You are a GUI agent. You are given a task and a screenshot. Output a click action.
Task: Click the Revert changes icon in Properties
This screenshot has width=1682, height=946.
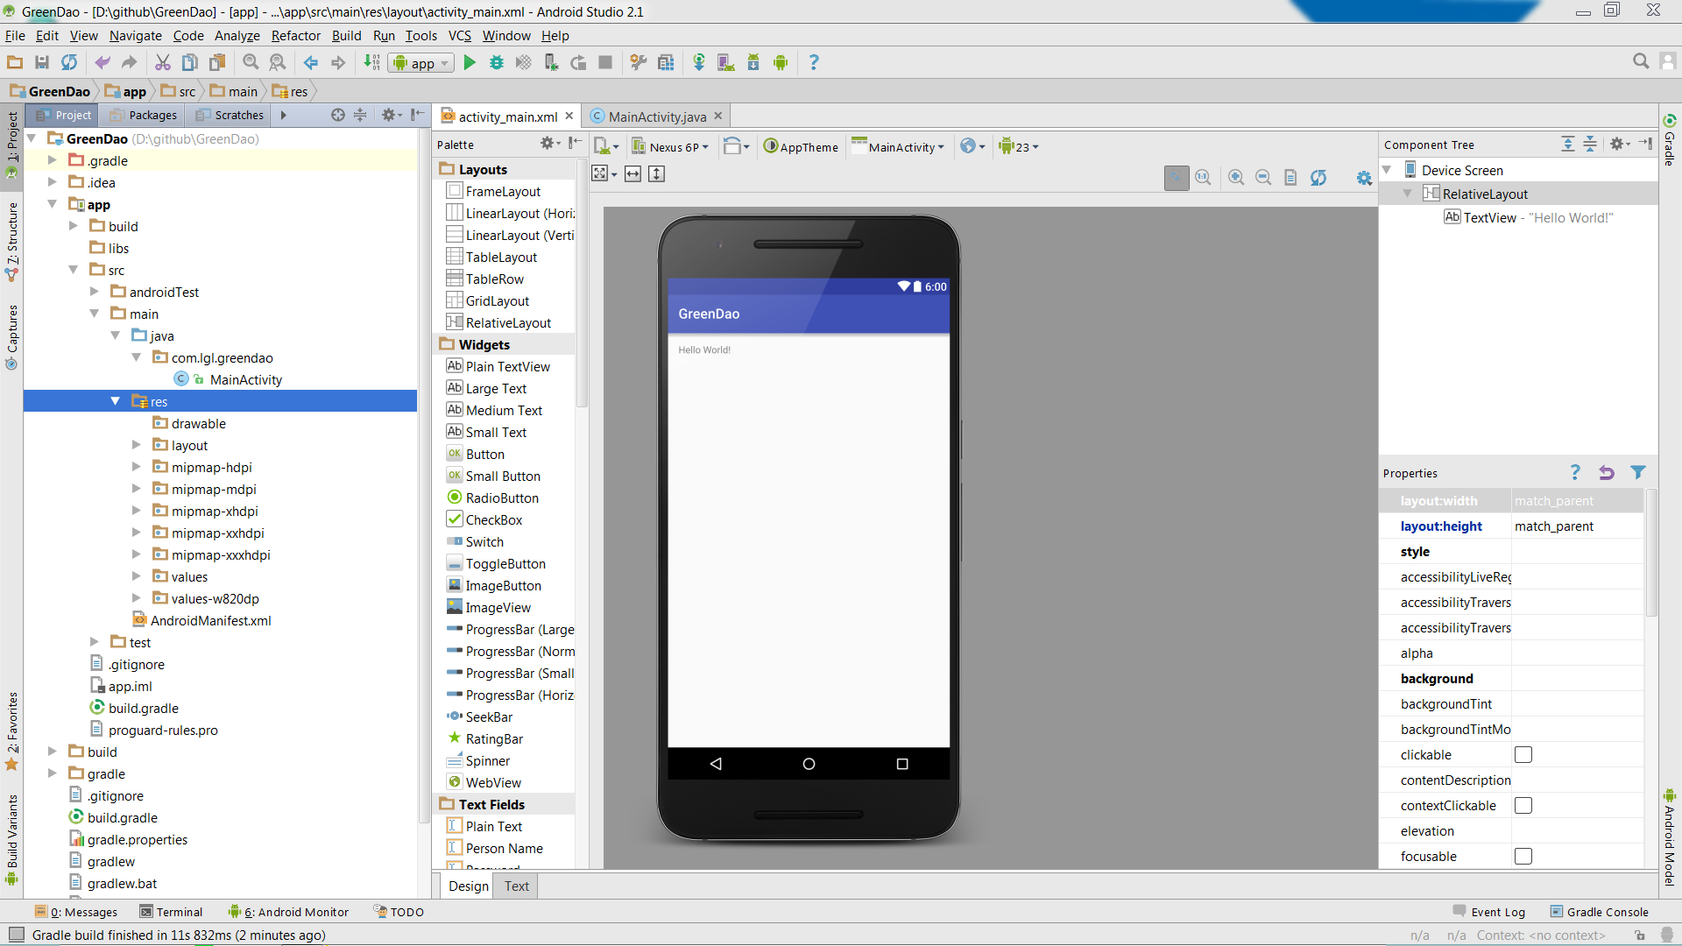(x=1607, y=474)
